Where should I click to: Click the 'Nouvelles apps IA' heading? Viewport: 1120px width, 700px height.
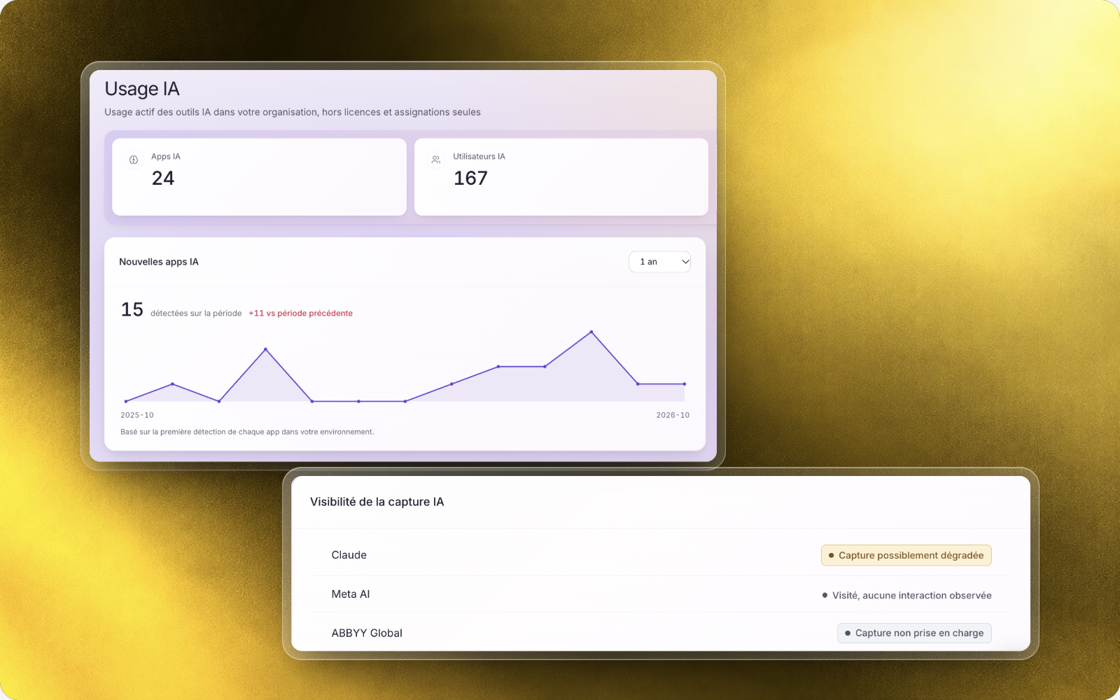[x=159, y=262]
